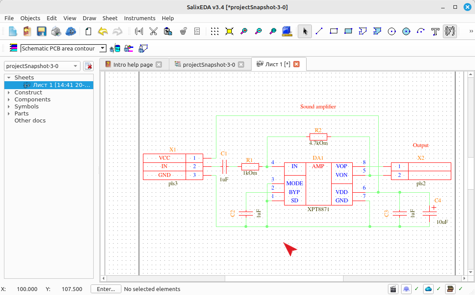475x295 pixels.
Task: Open the Objects menu
Action: pyautogui.click(x=30, y=18)
